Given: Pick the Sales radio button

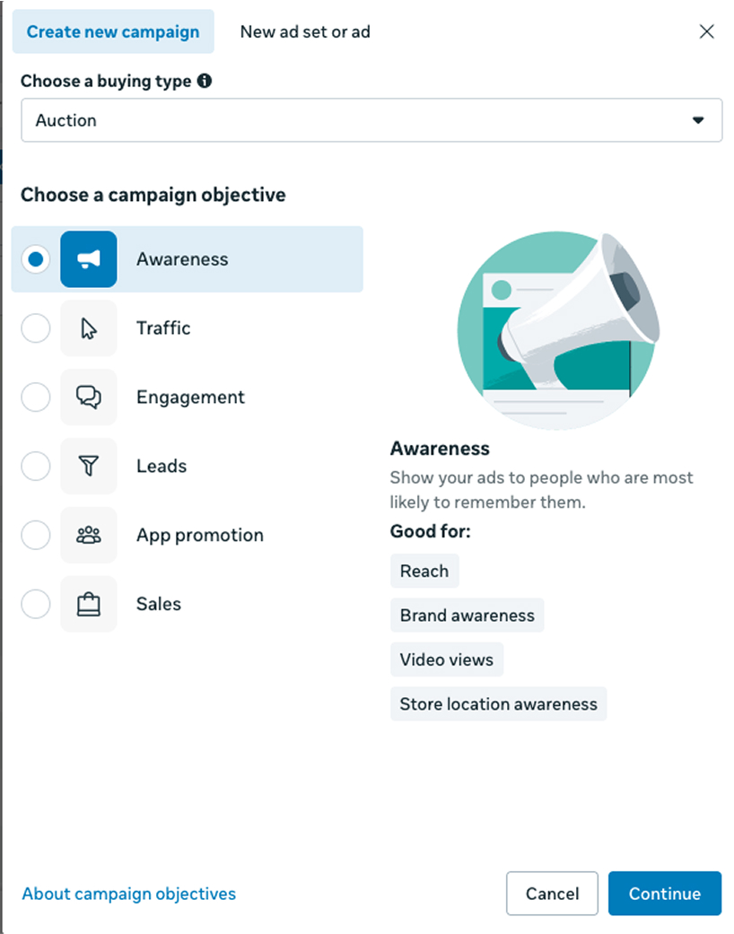Looking at the screenshot, I should coord(36,604).
